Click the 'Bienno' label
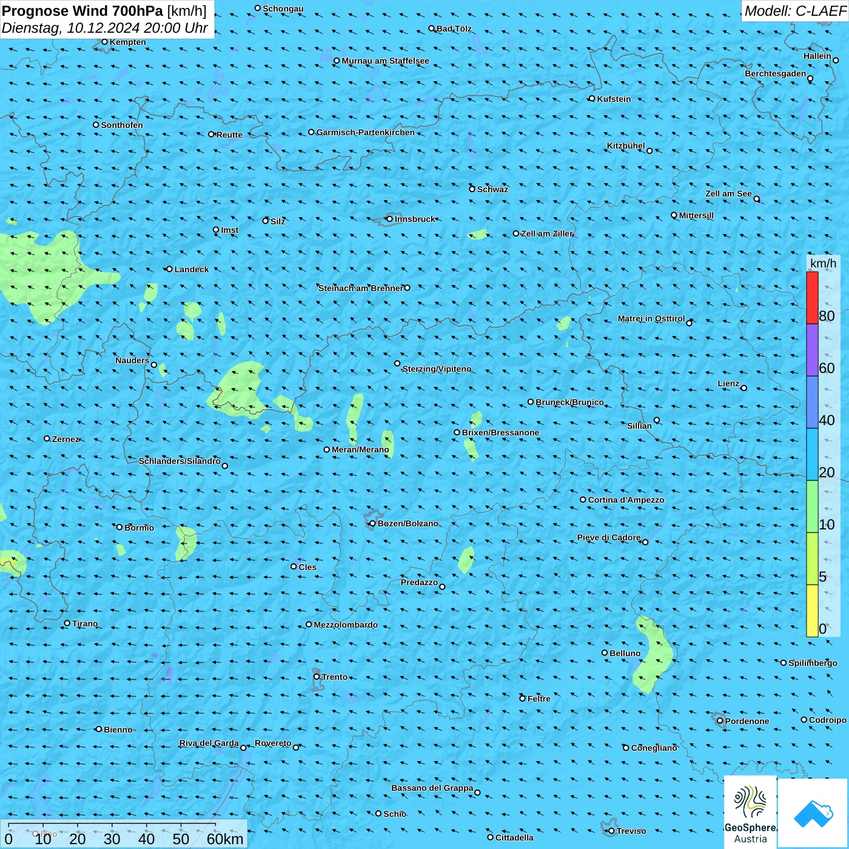The width and height of the screenshot is (849, 849). click(118, 730)
